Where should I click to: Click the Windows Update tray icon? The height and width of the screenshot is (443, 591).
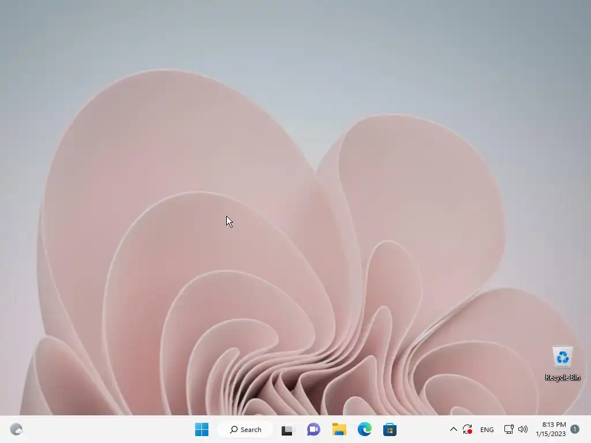coord(467,429)
